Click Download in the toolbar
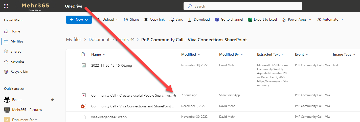Screen dimensions: 360x122 [x=199, y=19]
